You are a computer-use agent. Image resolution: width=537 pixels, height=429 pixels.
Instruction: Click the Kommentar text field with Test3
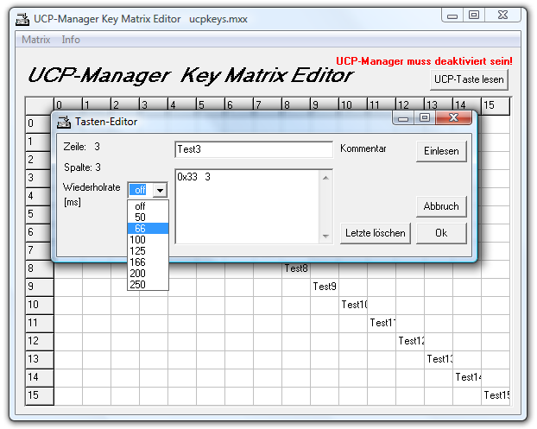click(x=253, y=149)
